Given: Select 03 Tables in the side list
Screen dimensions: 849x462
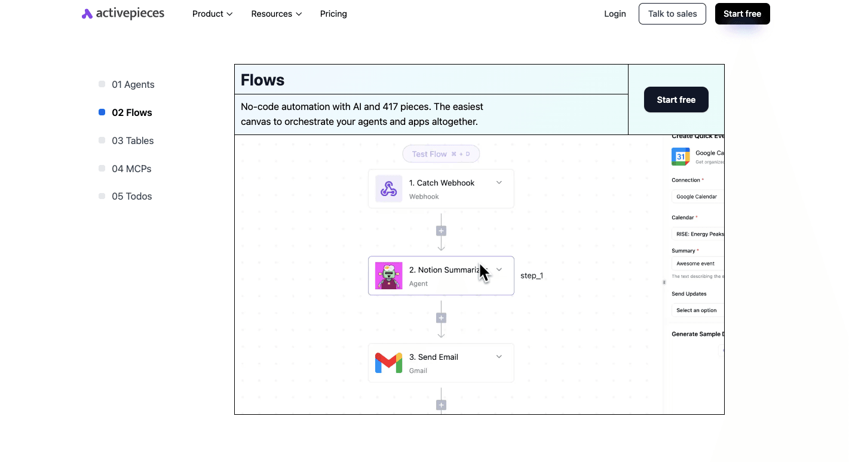Looking at the screenshot, I should click(x=127, y=140).
